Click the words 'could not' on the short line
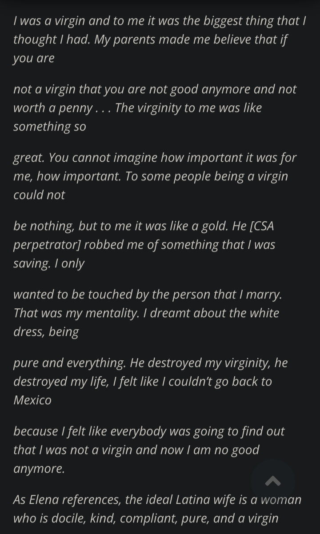320x534 pixels. click(39, 195)
